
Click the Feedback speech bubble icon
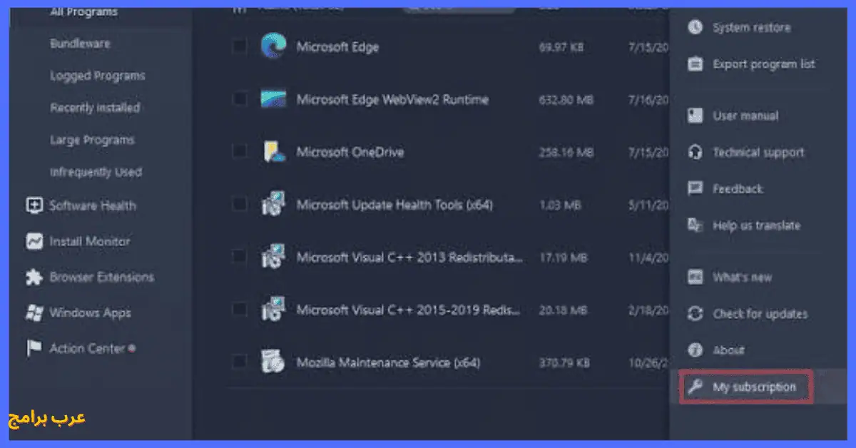[x=695, y=189]
